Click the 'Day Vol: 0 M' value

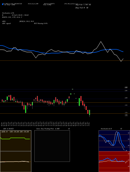(x=82, y=8)
